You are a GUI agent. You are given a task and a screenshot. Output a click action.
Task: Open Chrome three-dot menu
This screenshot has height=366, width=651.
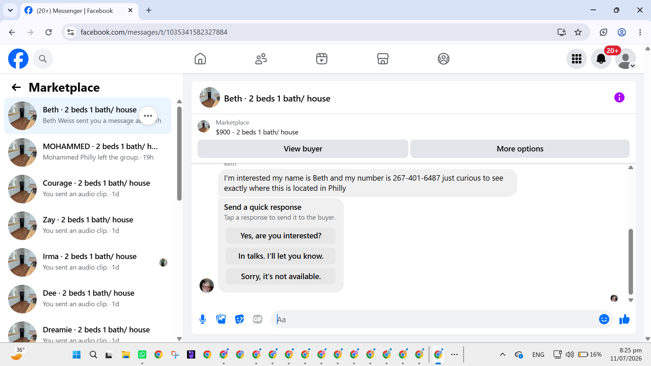pos(640,32)
